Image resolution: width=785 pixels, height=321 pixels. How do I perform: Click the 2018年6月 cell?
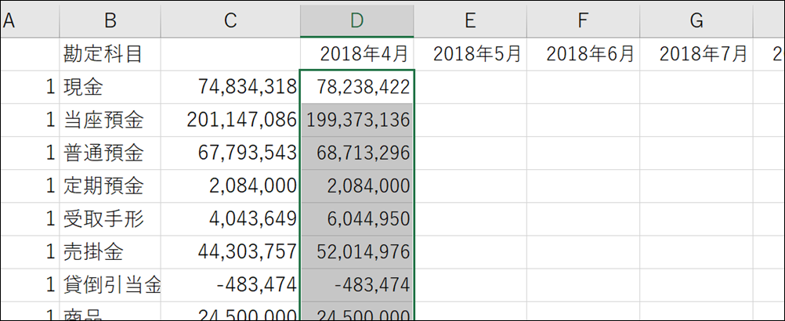583,54
